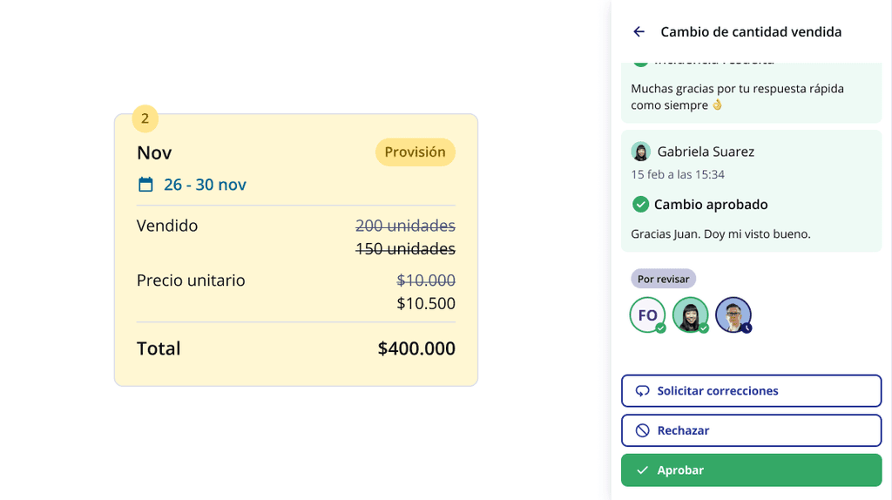
Task: Select the woman reviewer avatar with green check
Action: coord(690,315)
